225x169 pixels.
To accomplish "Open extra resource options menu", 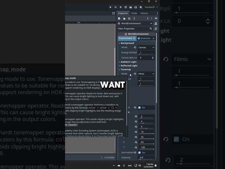I will tap(134, 18).
